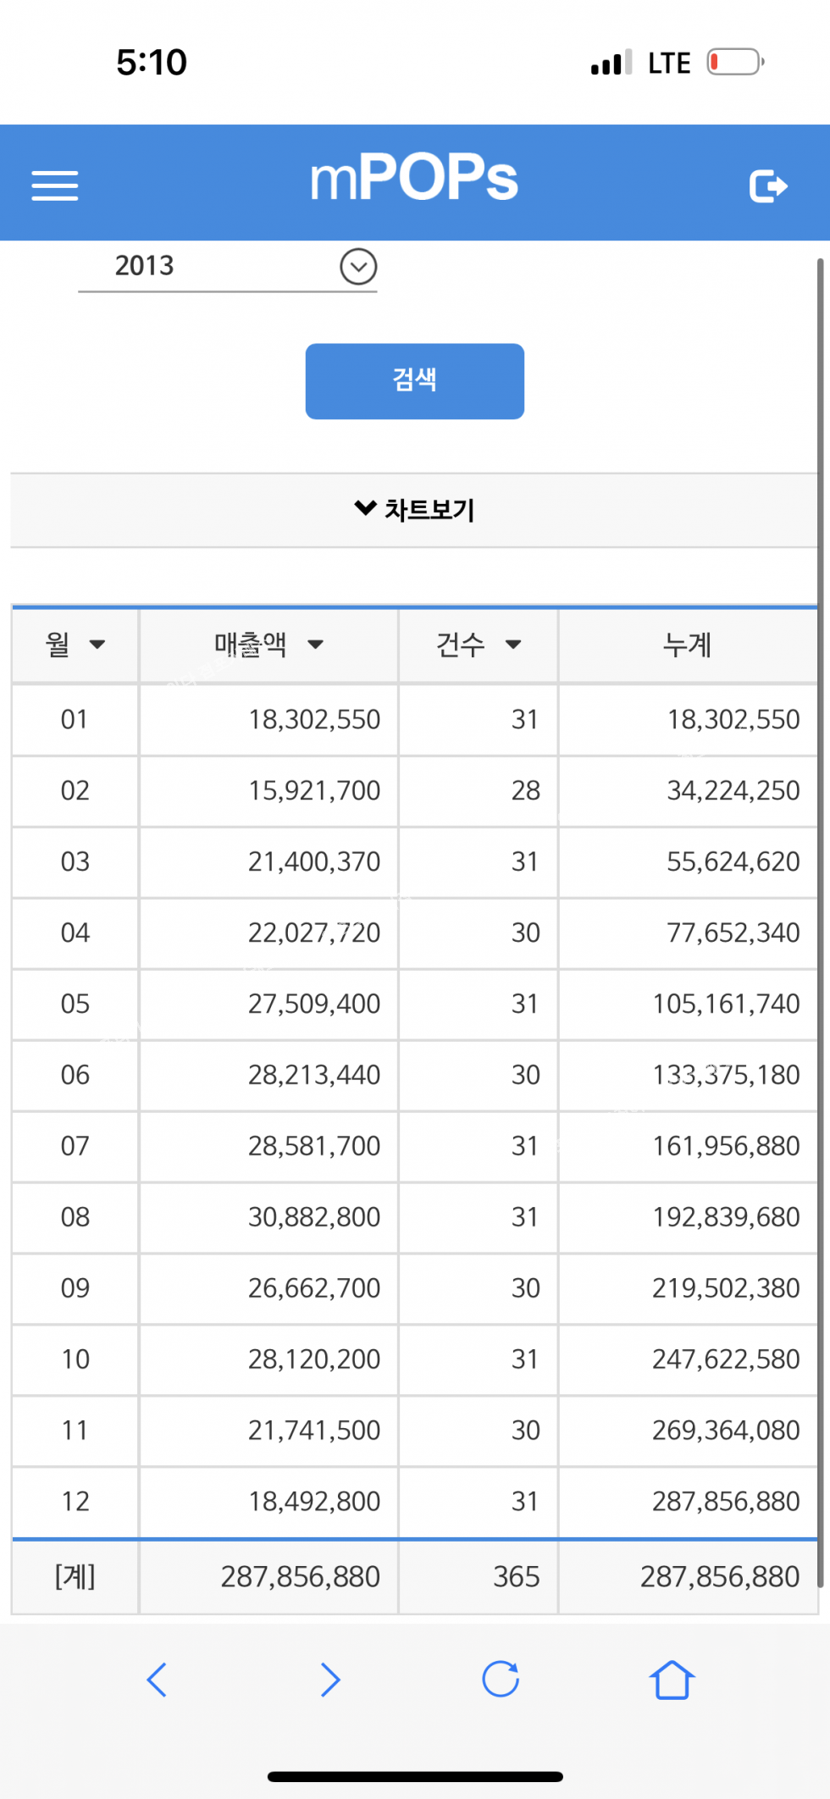Tap the browser back arrow
Viewport: 830px width, 1799px height.
pyautogui.click(x=158, y=1680)
